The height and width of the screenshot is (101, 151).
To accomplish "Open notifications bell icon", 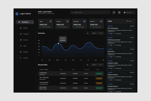I will click(114, 12).
